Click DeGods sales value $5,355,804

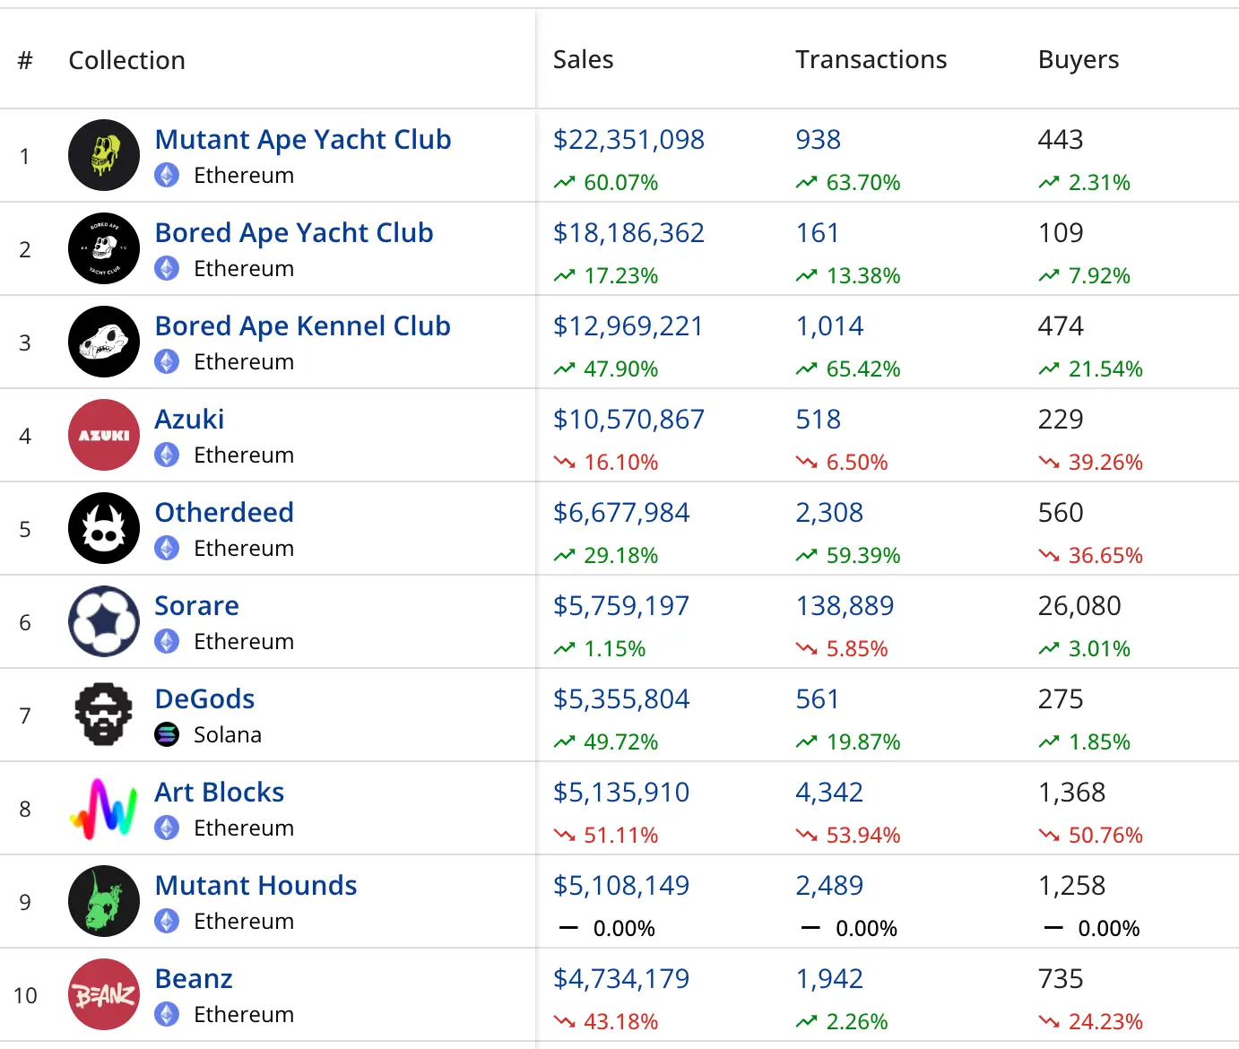point(621,699)
